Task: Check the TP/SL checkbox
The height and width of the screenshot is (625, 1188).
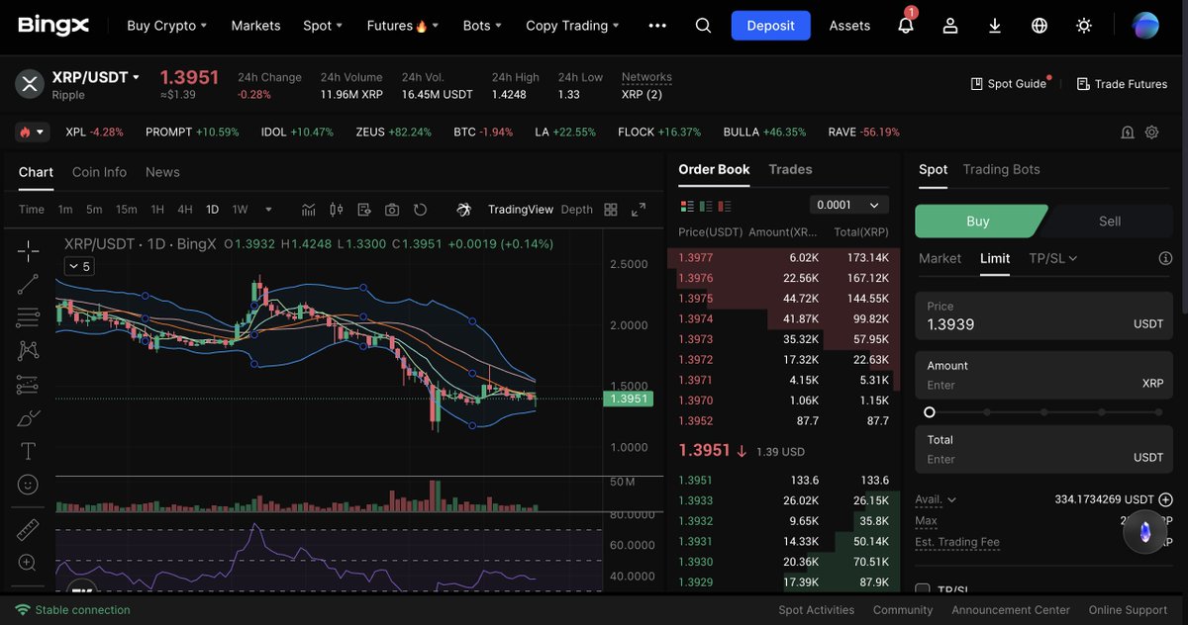Action: pyautogui.click(x=923, y=589)
